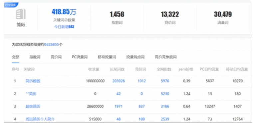
Task: Click the 行业词库 corner badge
Action: pyautogui.click(x=11, y=5)
